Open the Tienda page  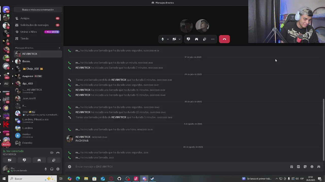[x=38, y=38]
